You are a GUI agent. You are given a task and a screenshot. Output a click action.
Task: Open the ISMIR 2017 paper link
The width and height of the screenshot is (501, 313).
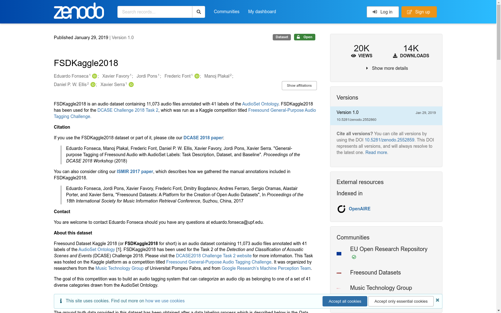pyautogui.click(x=135, y=172)
